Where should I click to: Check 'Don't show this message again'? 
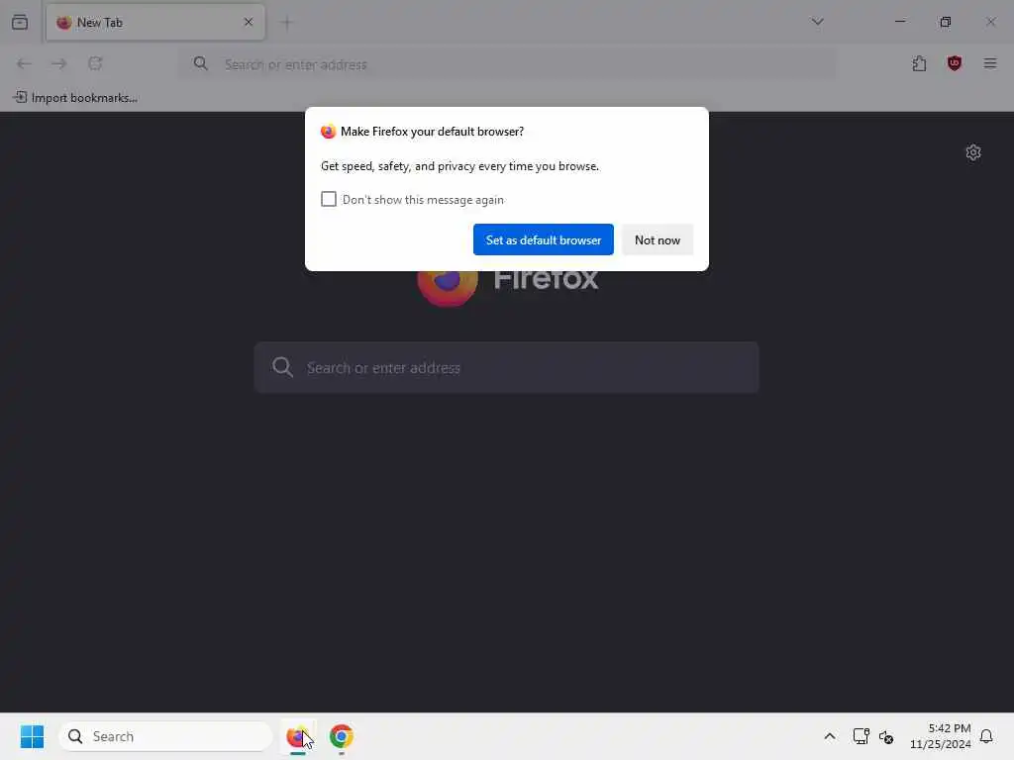click(x=329, y=199)
